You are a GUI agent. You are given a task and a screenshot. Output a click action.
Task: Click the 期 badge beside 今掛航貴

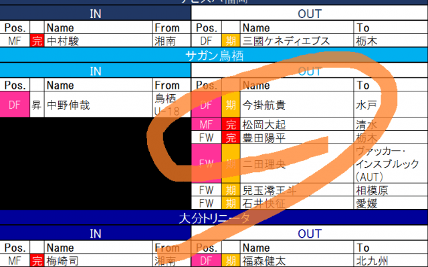[231, 105]
